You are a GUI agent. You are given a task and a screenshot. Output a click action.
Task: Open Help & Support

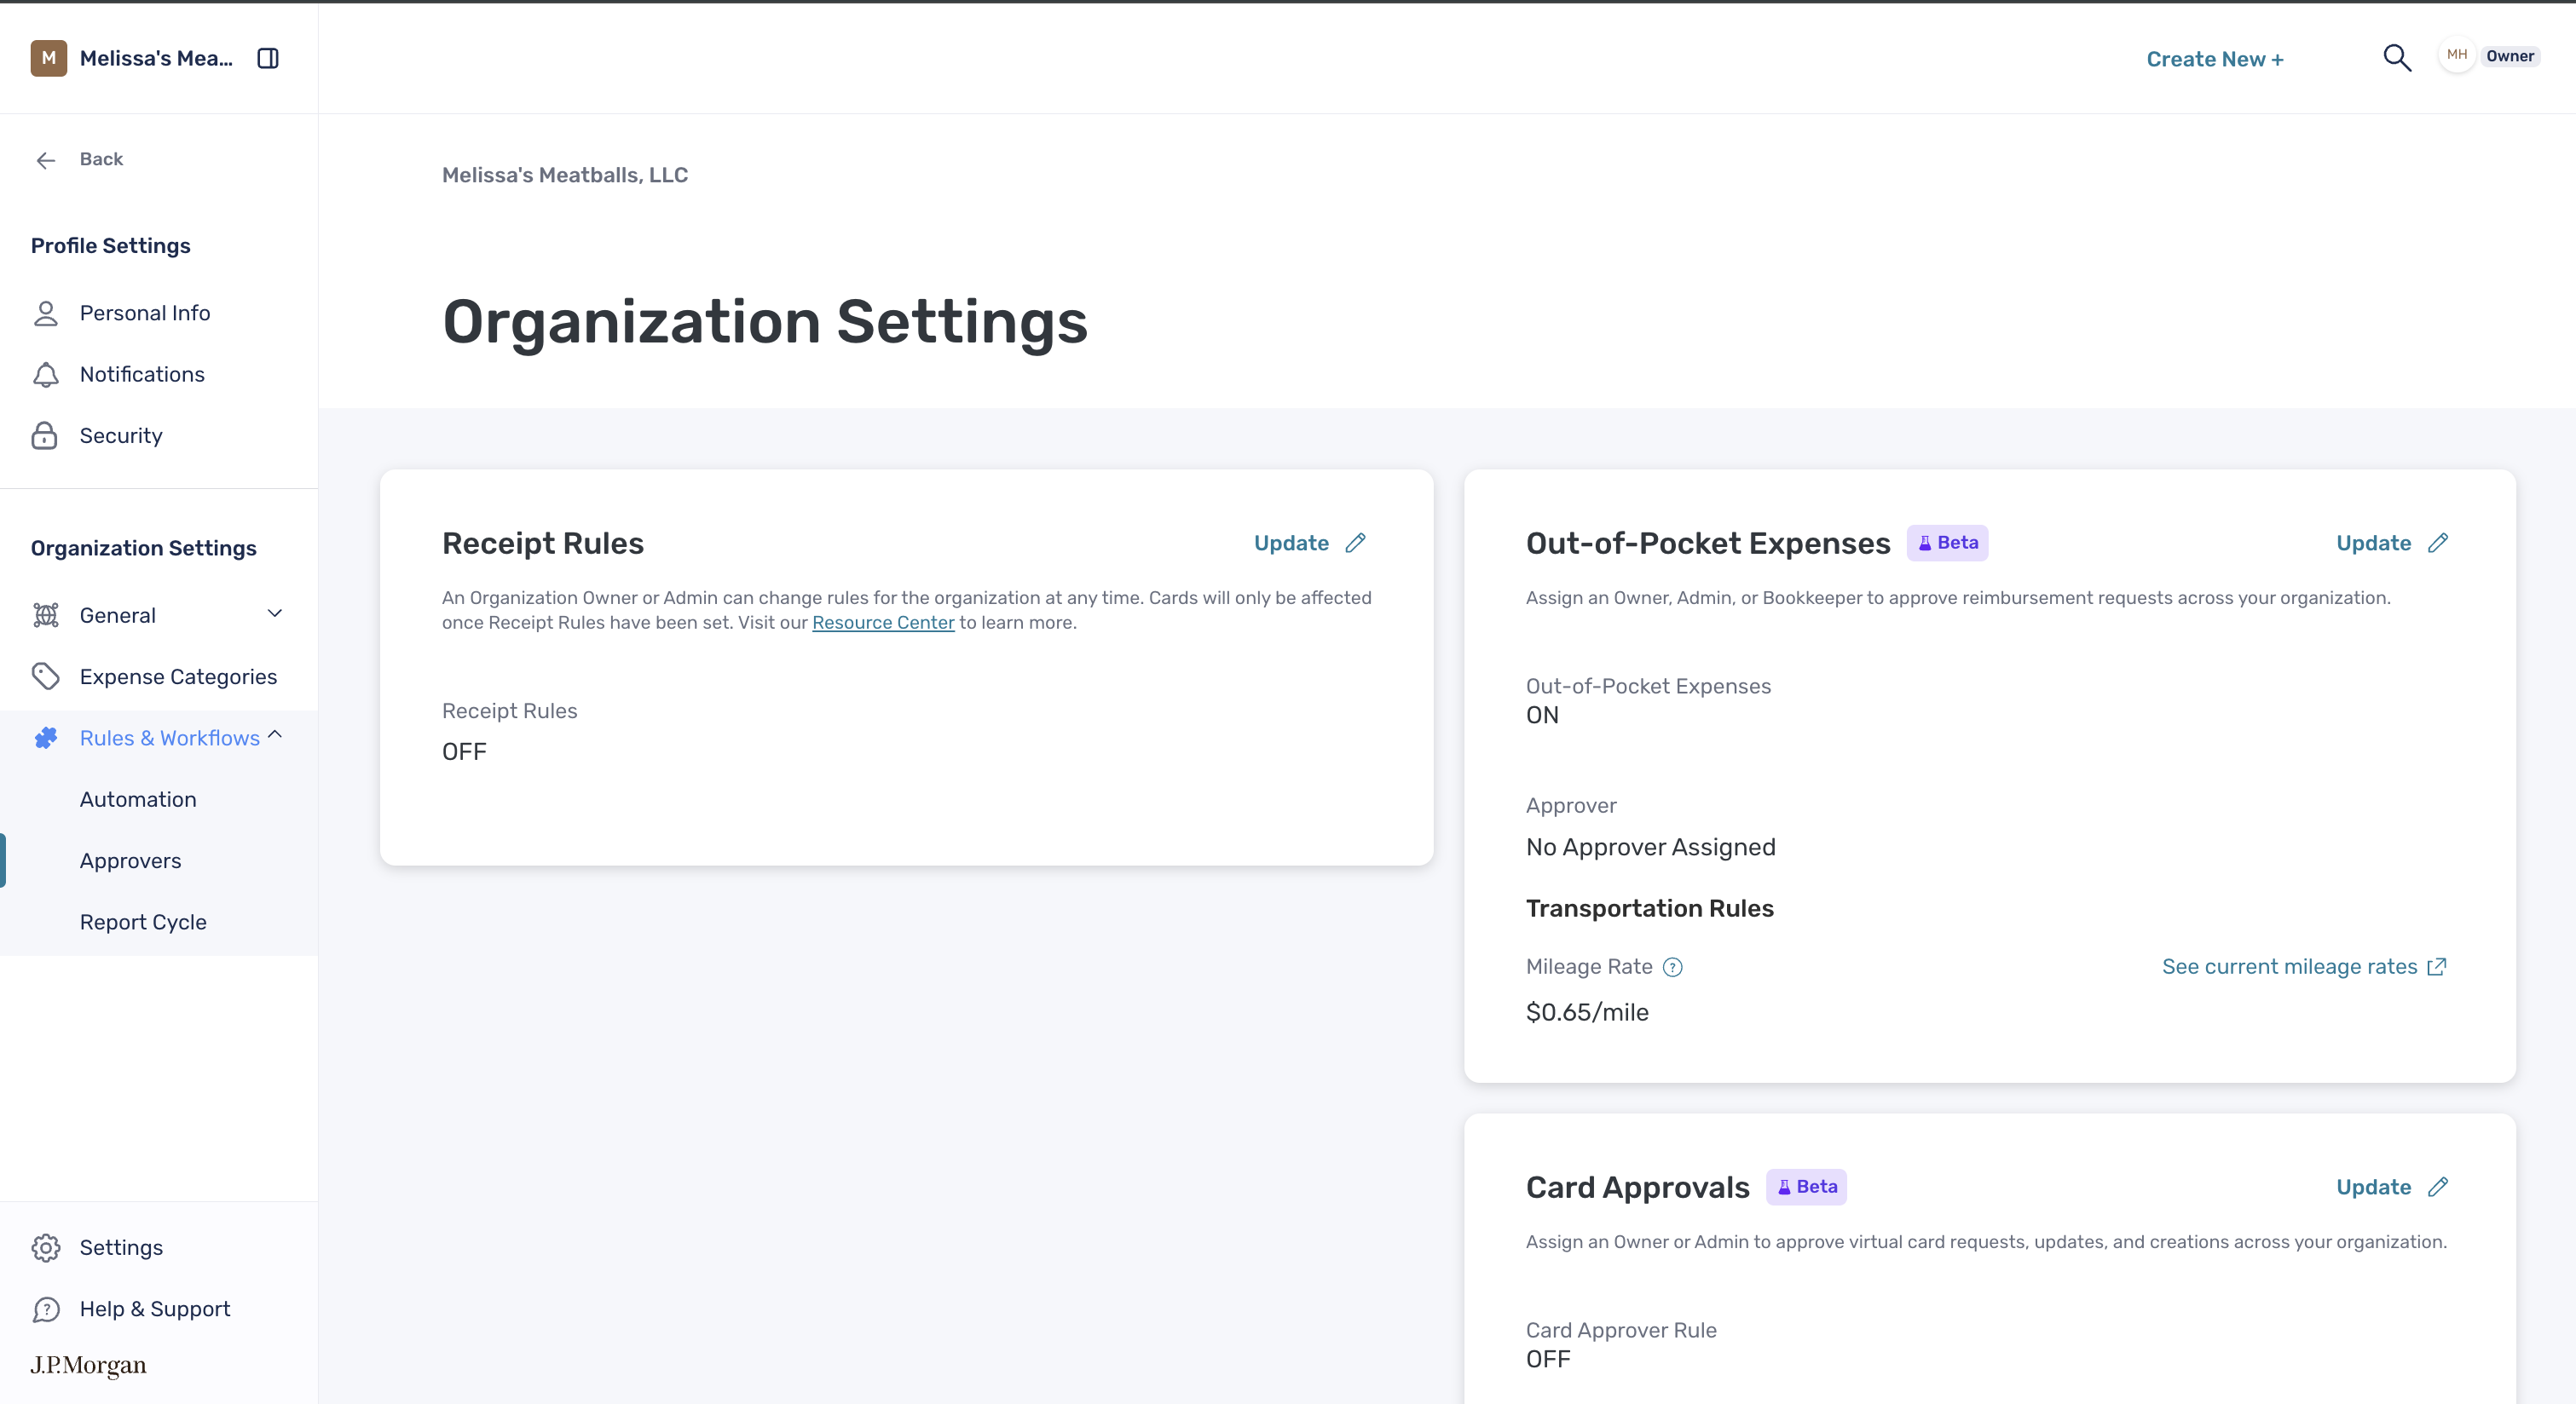click(x=155, y=1309)
